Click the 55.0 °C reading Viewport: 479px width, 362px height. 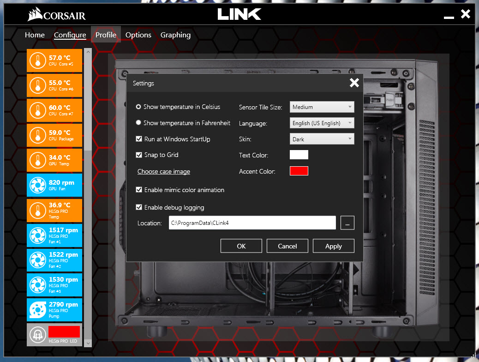point(60,83)
